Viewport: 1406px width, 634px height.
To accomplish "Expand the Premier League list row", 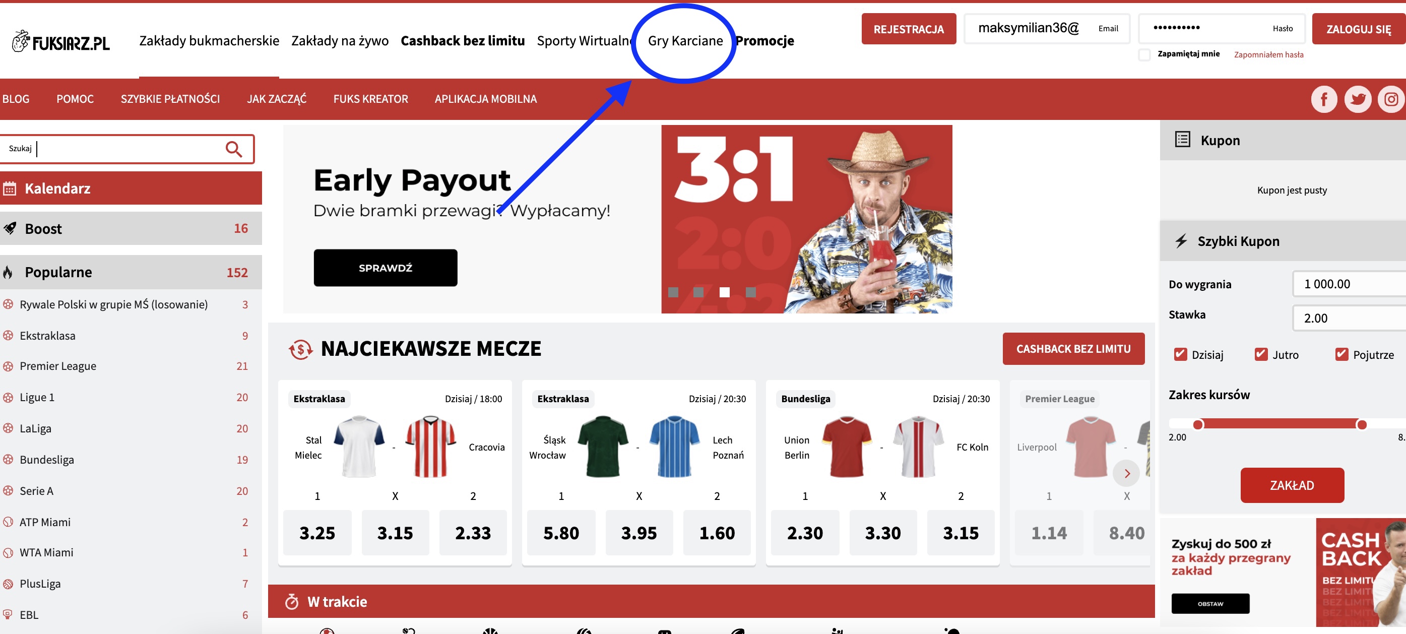I will 131,366.
